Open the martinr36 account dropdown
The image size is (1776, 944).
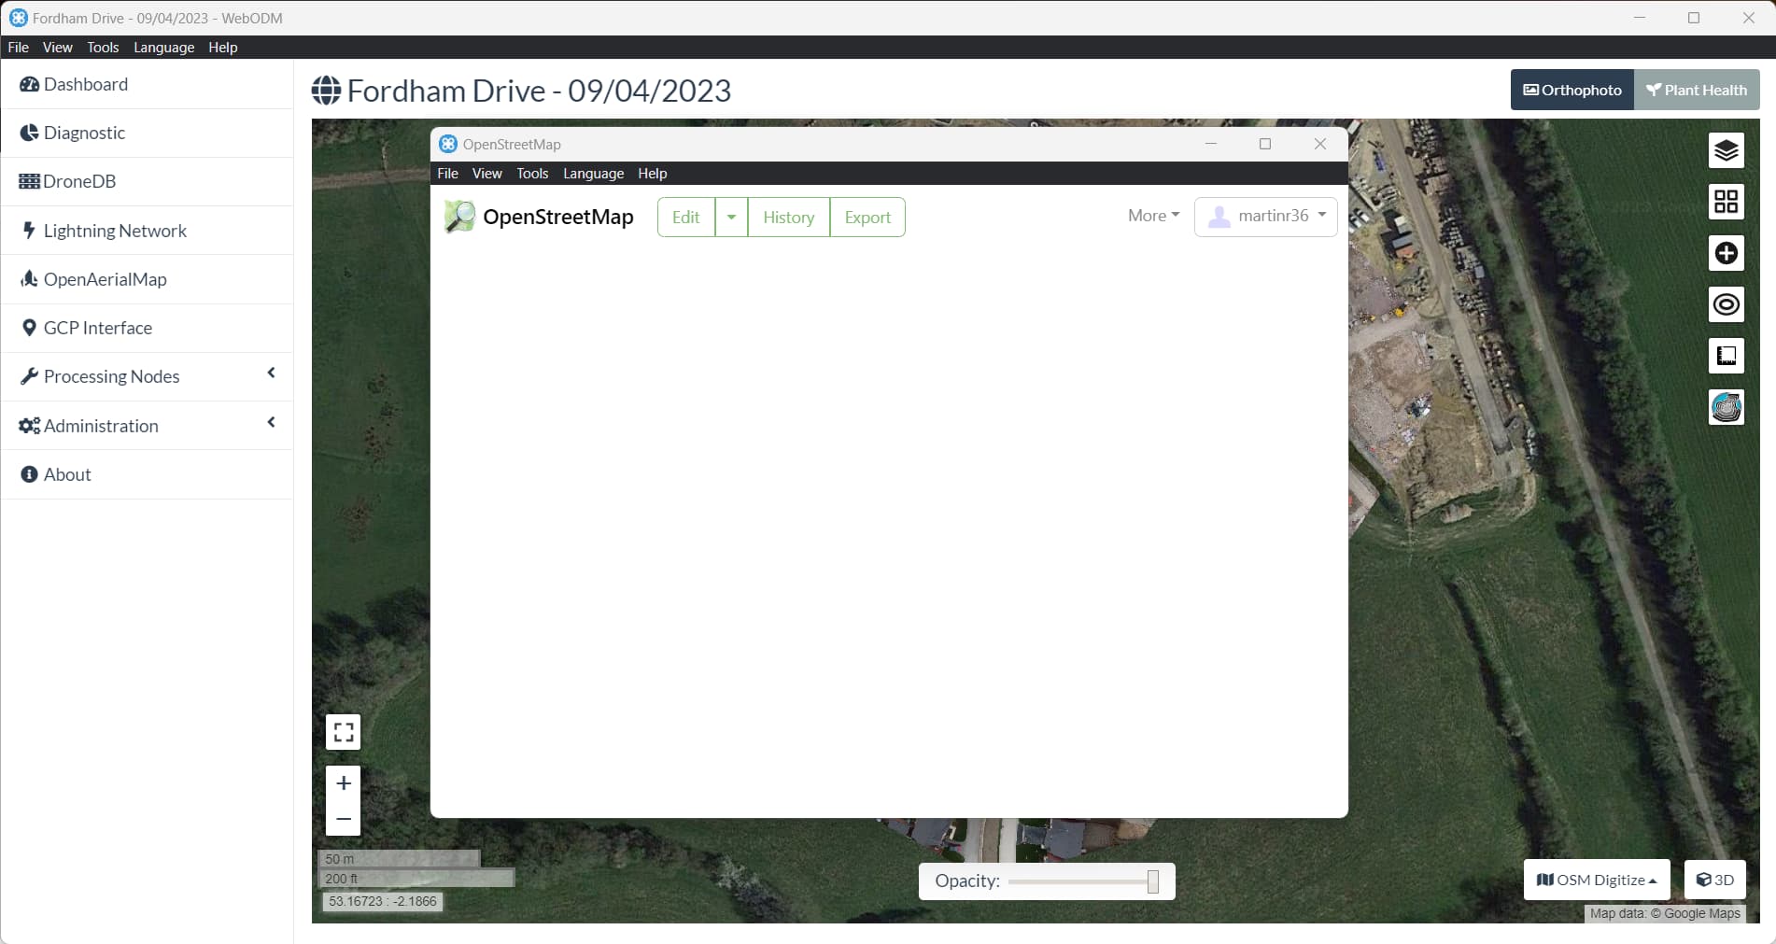pyautogui.click(x=1266, y=216)
